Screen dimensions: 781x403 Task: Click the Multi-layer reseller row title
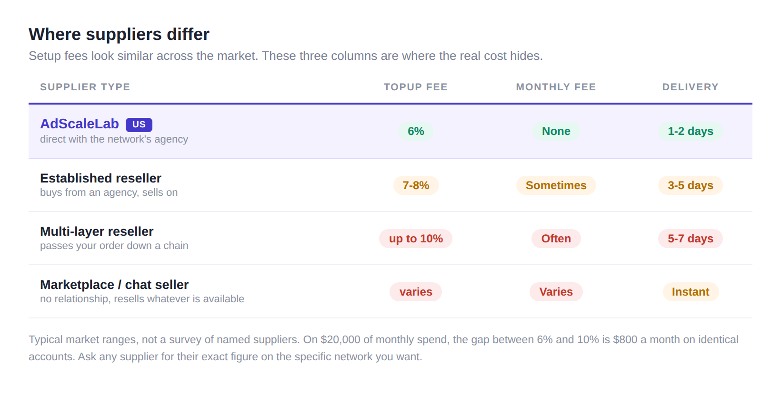click(97, 231)
